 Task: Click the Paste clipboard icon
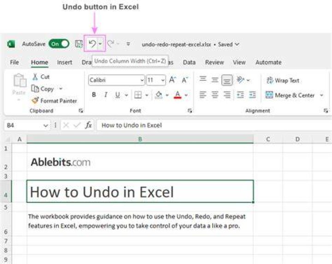[x=20, y=80]
